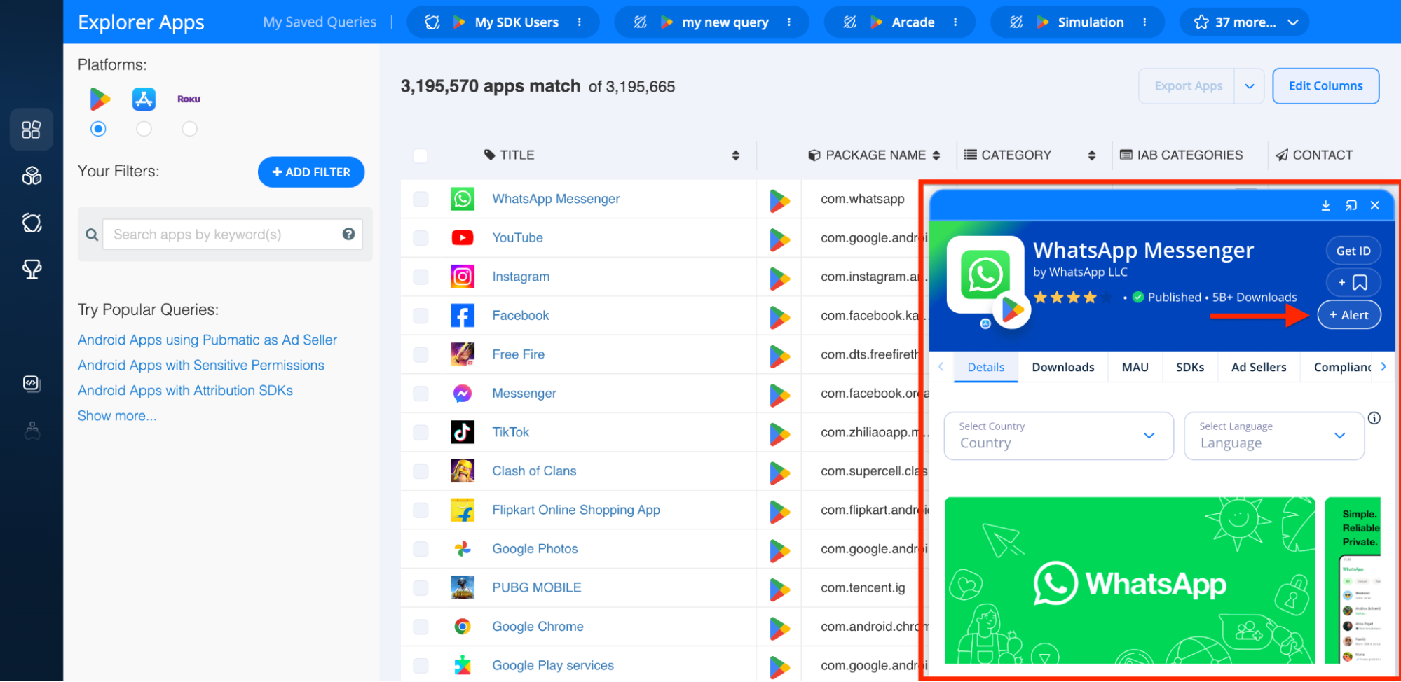Click the + Alert button
The width and height of the screenshot is (1401, 682).
[1349, 315]
